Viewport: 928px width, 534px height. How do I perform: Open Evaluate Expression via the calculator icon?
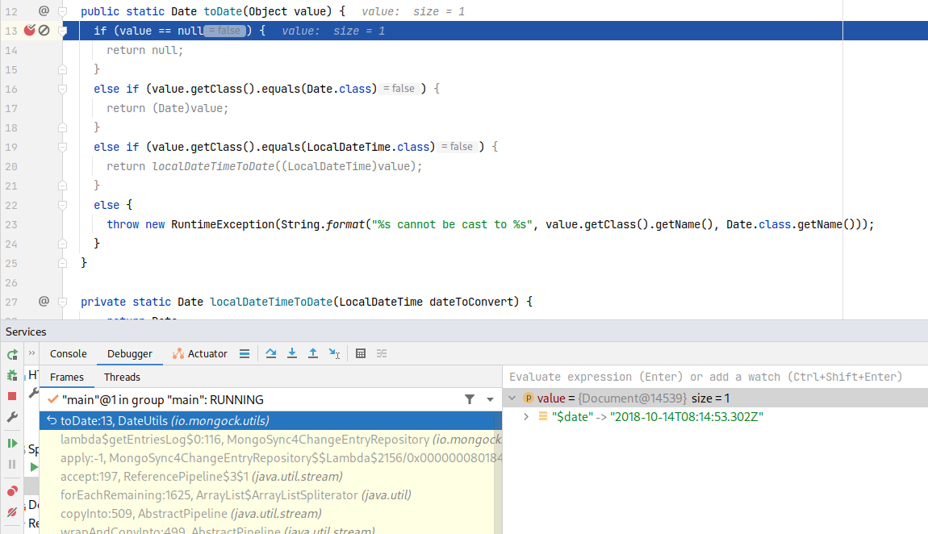pyautogui.click(x=360, y=353)
